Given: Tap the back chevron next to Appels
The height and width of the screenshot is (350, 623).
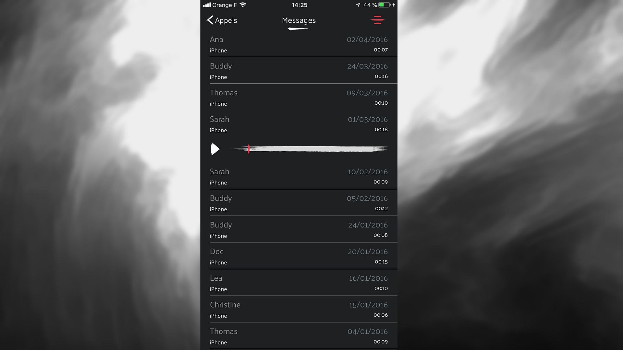Looking at the screenshot, I should point(210,20).
